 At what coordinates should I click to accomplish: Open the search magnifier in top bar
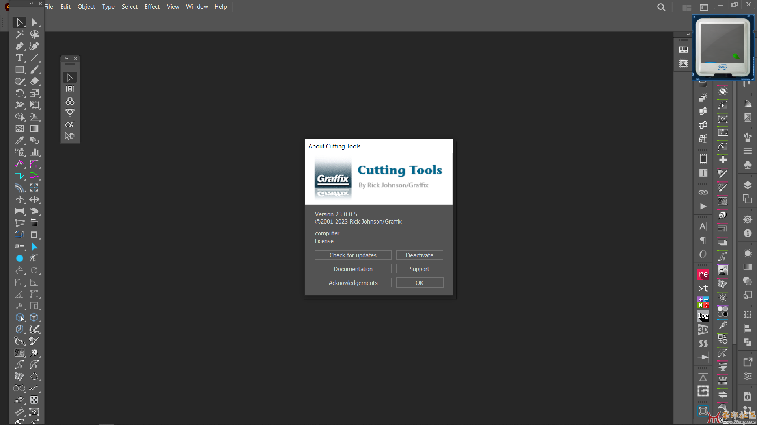(x=661, y=7)
